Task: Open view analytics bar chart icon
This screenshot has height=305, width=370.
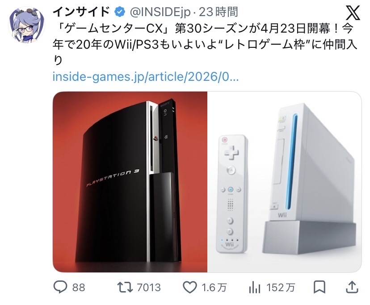Action: (255, 287)
